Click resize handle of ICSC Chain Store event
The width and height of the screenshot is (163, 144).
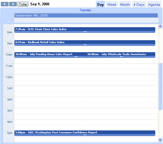[85, 32]
